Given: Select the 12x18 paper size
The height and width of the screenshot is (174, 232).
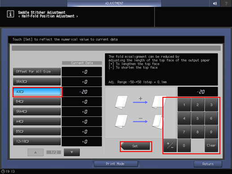Looking at the screenshot, I should pyautogui.click(x=37, y=141).
